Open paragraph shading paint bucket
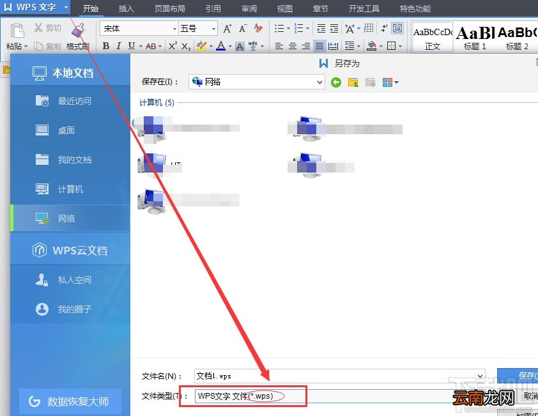The image size is (538, 416). [371, 46]
